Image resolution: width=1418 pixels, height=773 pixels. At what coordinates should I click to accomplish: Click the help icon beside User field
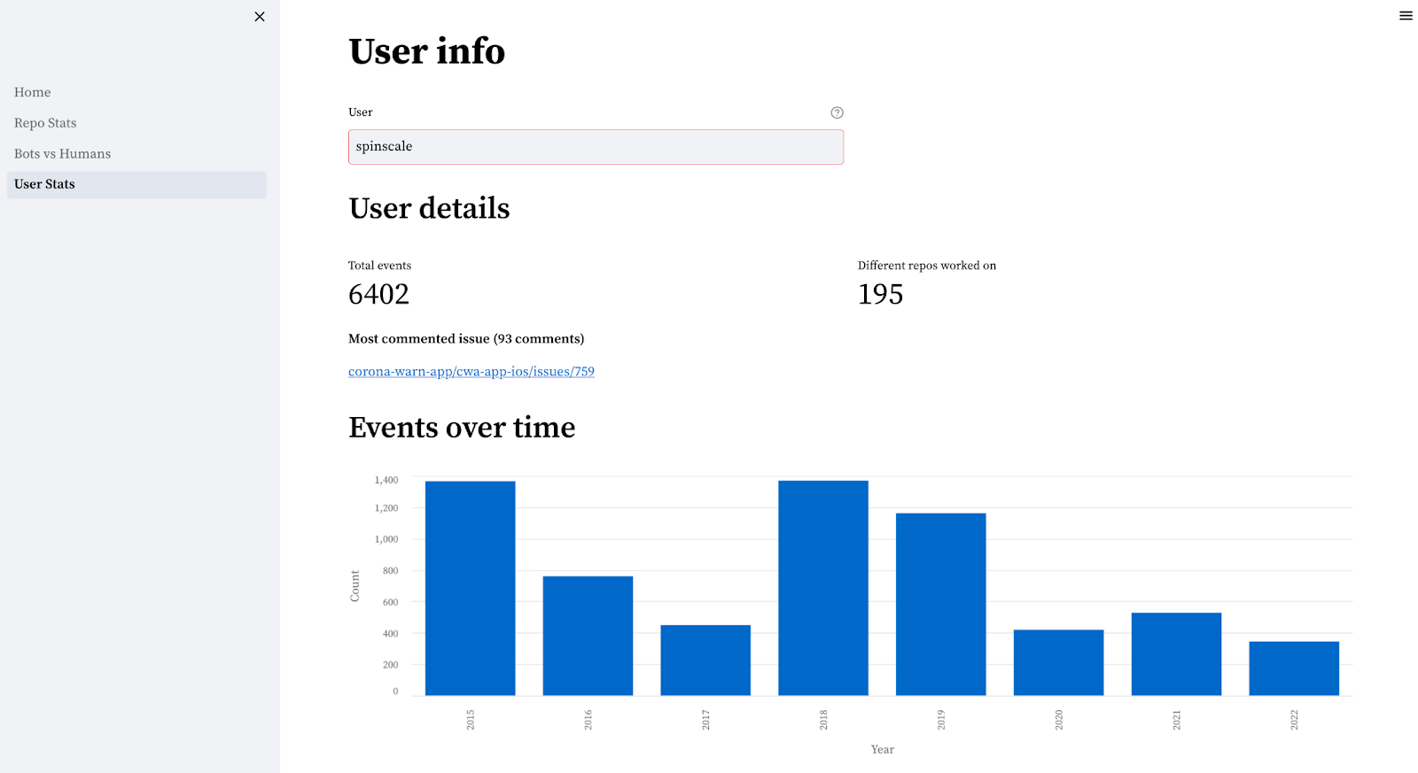pos(837,112)
